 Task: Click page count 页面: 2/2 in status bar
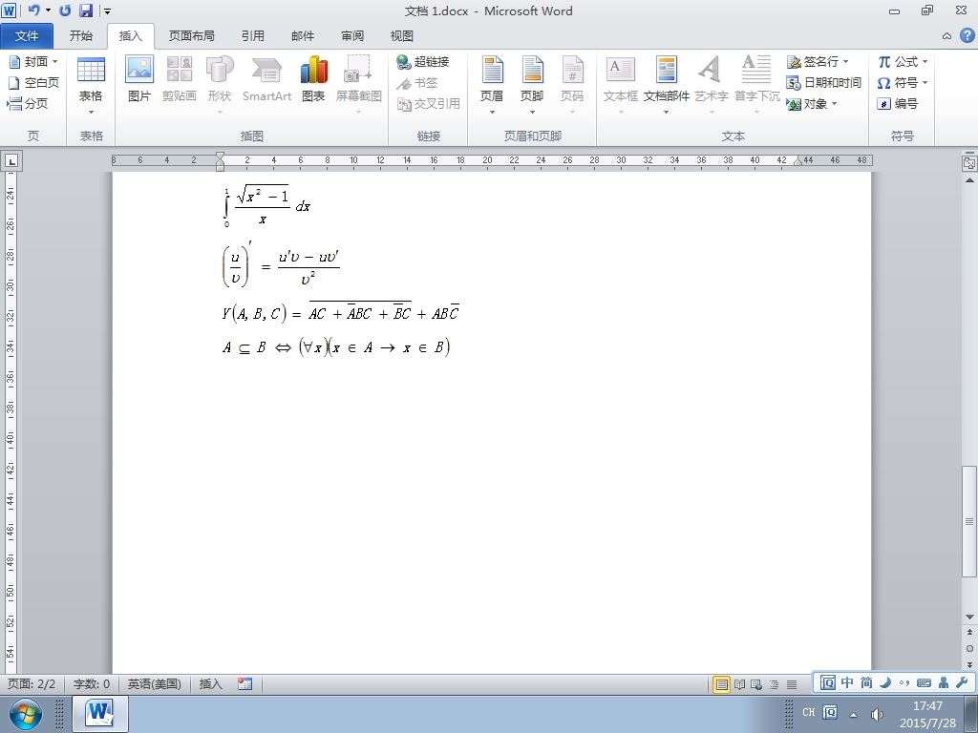coord(32,683)
